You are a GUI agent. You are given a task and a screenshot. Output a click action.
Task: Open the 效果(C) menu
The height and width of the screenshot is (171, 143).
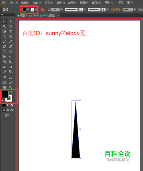(x=72, y=3)
